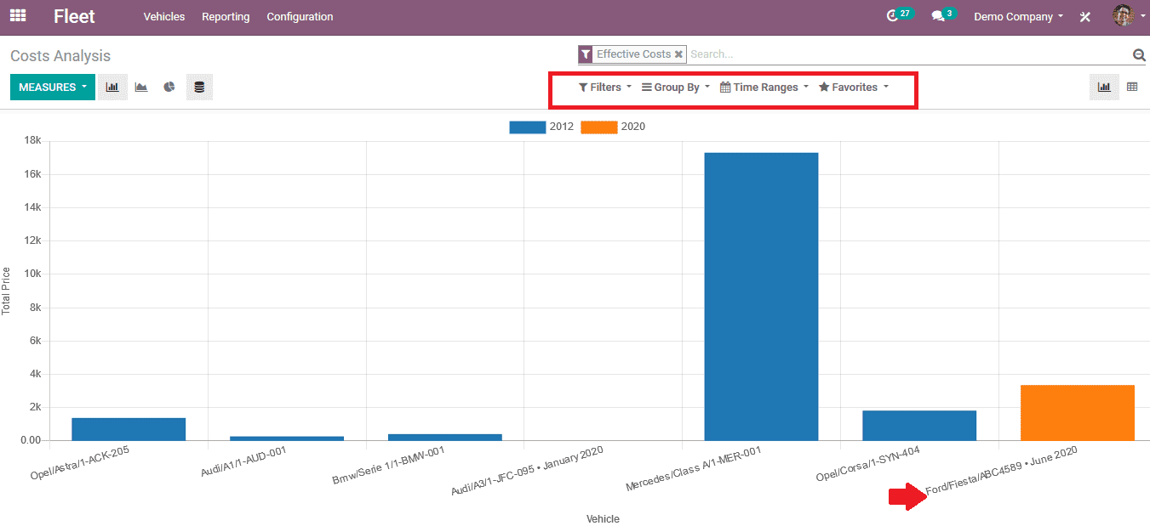Screen dimensions: 1150x526
Task: Select the line chart mode icon
Action: tap(141, 88)
